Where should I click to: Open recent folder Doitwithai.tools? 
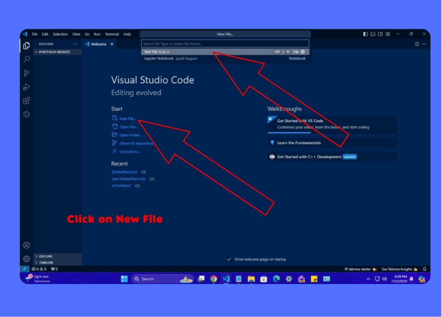coord(124,172)
